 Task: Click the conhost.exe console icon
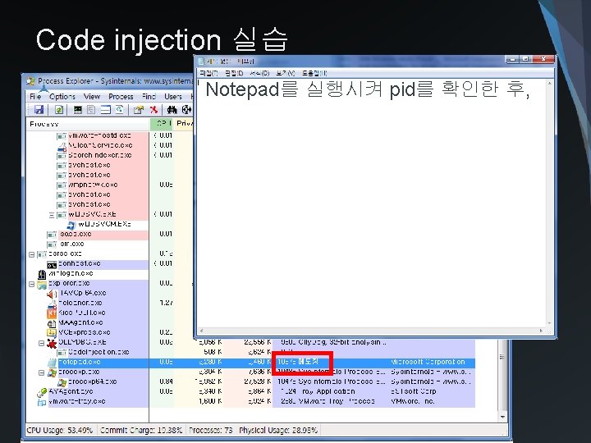(52, 264)
